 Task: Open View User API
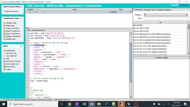pos(11,53)
